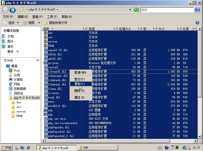Click the help icon in system tray
The image size is (203, 151).
pyautogui.click(x=167, y=148)
